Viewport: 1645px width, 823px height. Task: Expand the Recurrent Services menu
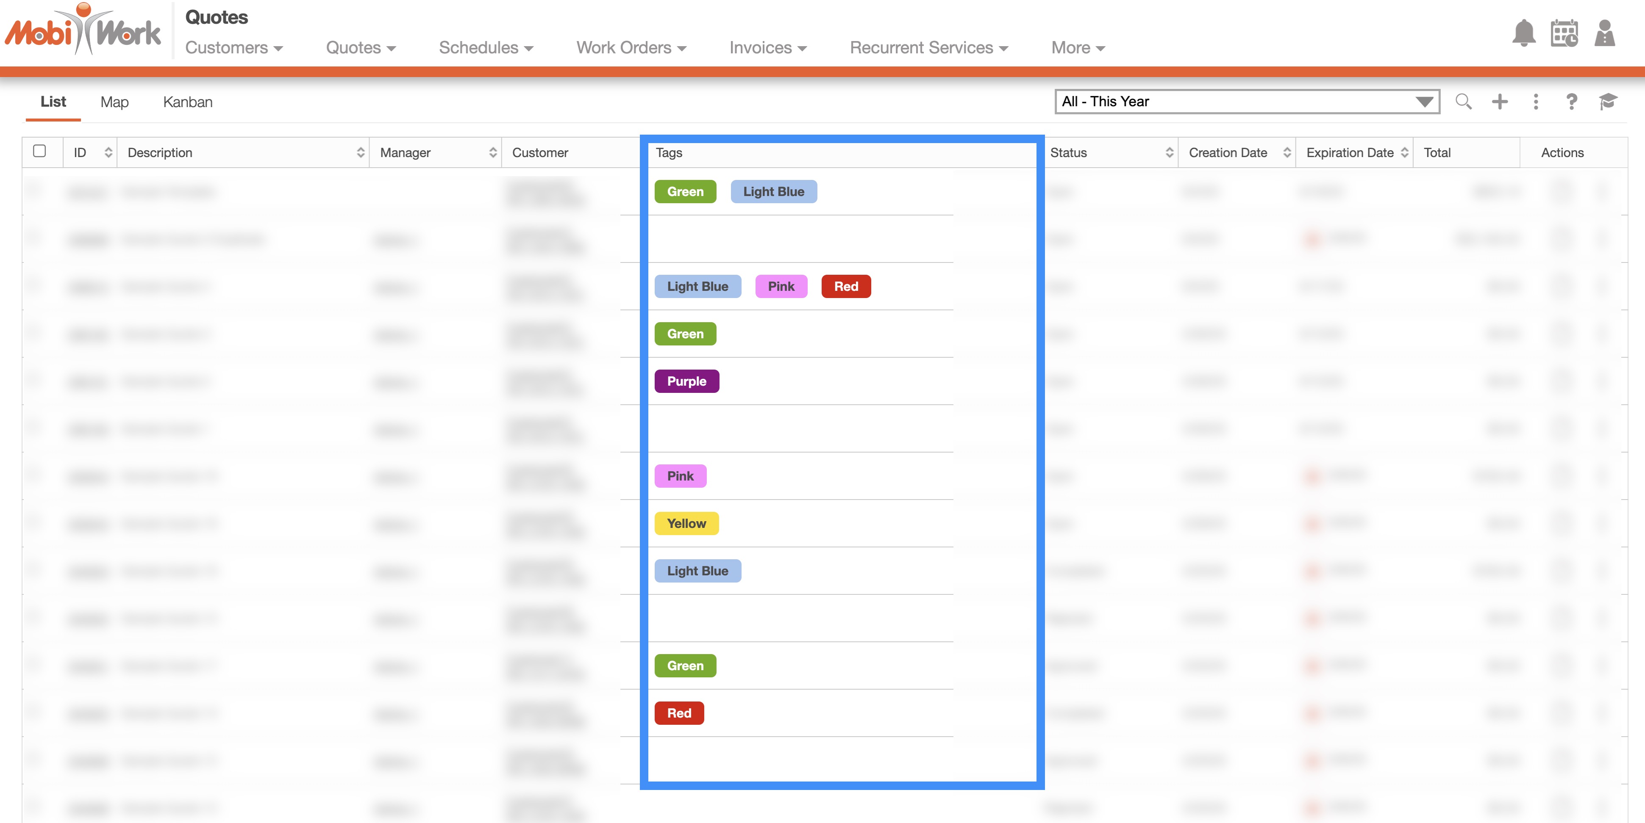coord(928,48)
